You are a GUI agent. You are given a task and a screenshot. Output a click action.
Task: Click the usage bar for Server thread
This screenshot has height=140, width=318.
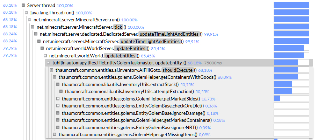(291, 5)
